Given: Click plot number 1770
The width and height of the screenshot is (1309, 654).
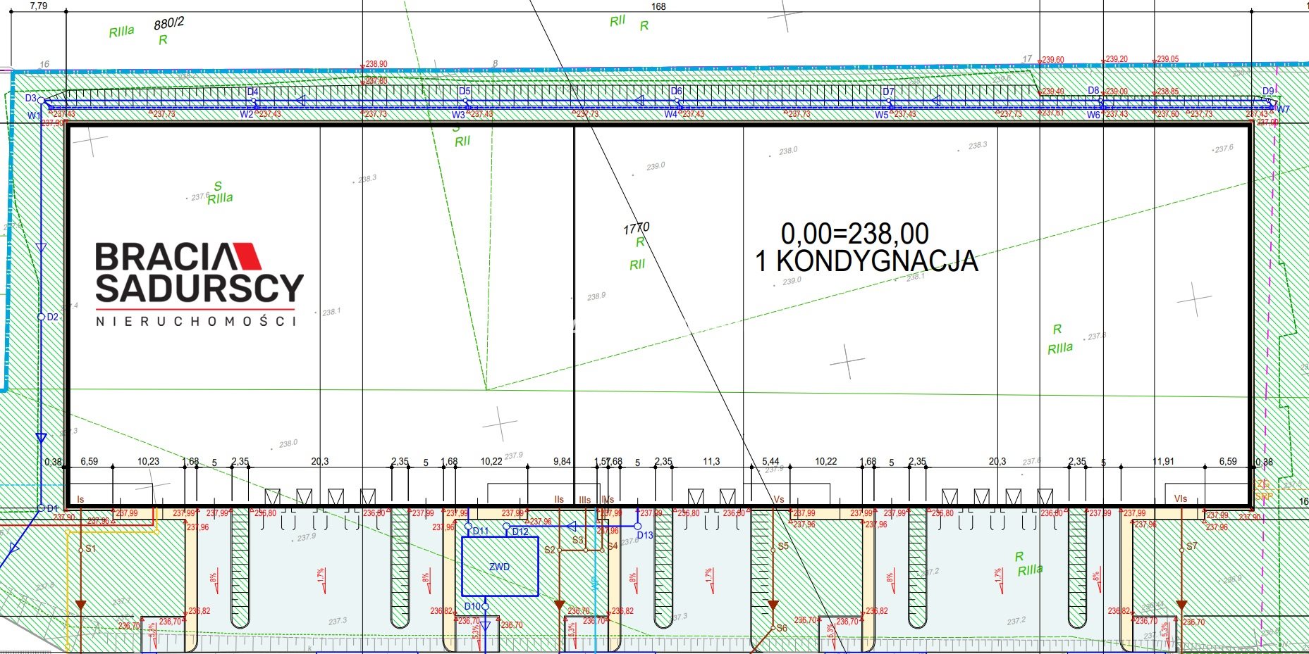Looking at the screenshot, I should (x=636, y=228).
